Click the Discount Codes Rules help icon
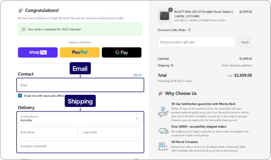Screen dimensions: 271x160 point(189,30)
